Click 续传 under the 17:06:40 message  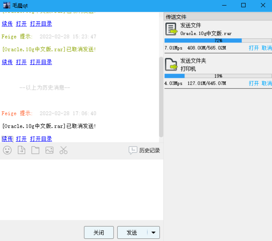click(x=7, y=139)
